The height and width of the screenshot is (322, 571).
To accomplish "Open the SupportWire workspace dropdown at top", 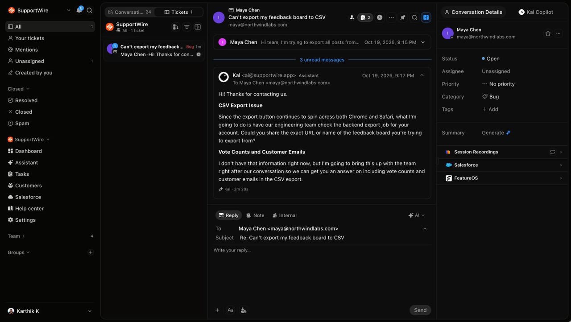I will pos(39,10).
